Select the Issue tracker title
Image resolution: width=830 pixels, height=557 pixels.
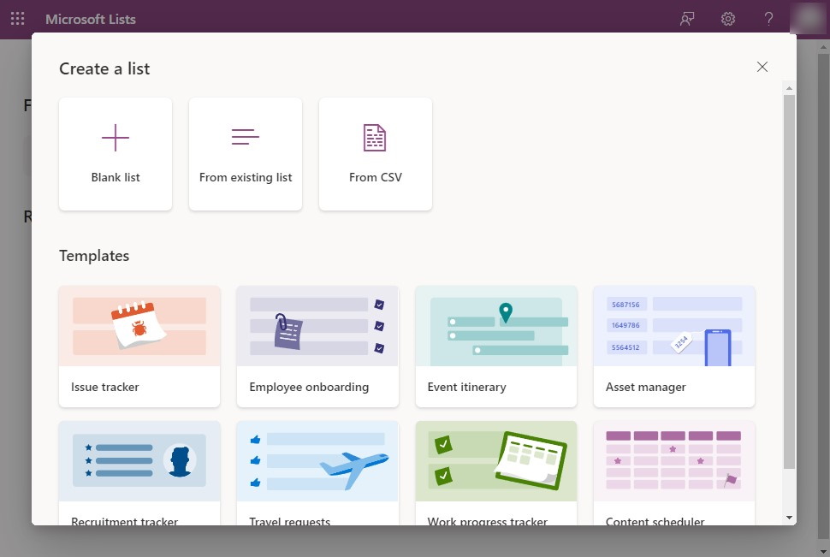click(x=104, y=387)
